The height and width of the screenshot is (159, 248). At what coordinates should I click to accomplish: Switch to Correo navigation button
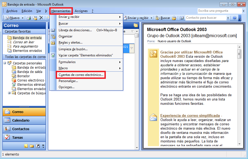tap(24, 112)
